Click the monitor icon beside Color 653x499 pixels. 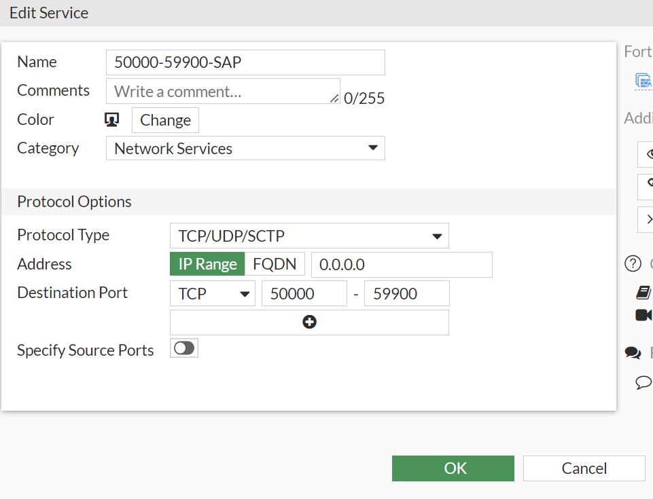[112, 120]
